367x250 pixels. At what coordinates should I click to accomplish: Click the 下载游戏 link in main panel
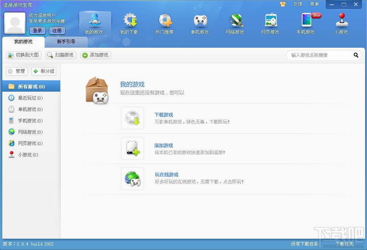[x=164, y=114]
